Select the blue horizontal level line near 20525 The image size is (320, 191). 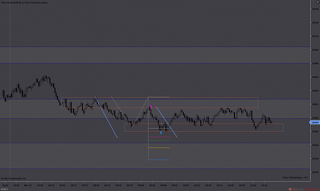click(155, 169)
